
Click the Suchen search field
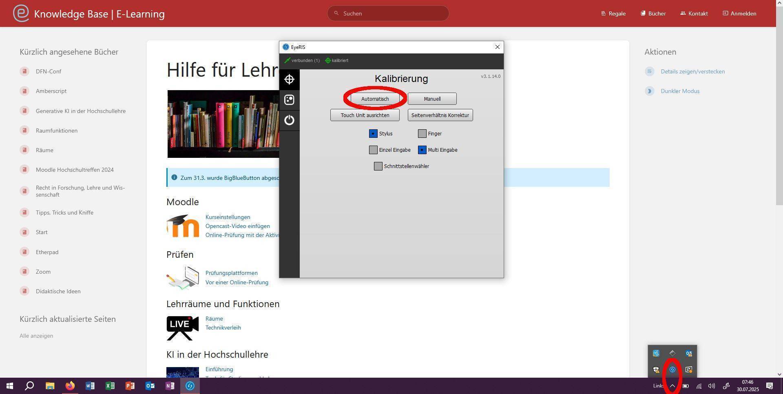pyautogui.click(x=388, y=13)
